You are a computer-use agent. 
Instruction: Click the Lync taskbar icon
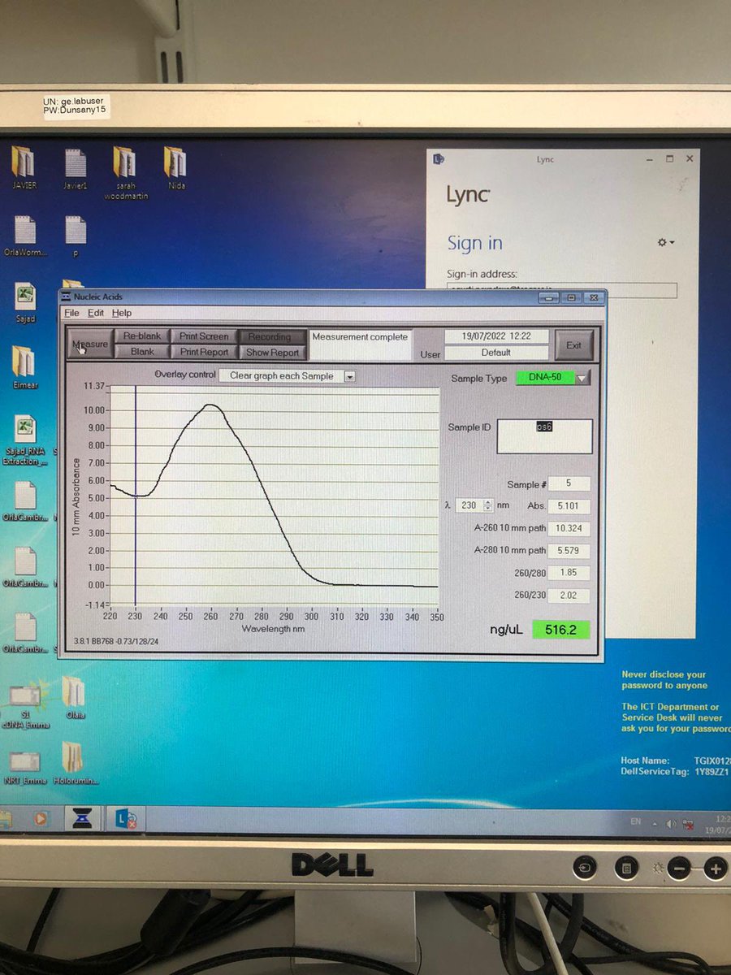click(x=125, y=819)
